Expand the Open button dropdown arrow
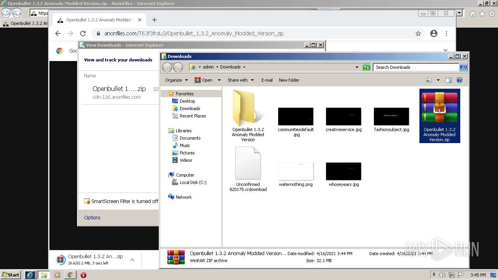This screenshot has height=280, width=498. coord(219,80)
